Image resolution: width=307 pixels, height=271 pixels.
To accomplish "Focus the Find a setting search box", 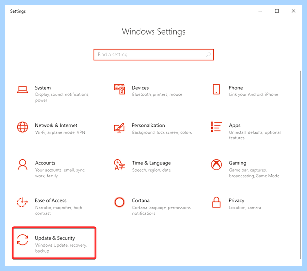I will click(153, 55).
